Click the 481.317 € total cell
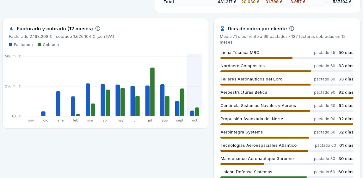The width and height of the screenshot is (363, 178). (x=227, y=2)
